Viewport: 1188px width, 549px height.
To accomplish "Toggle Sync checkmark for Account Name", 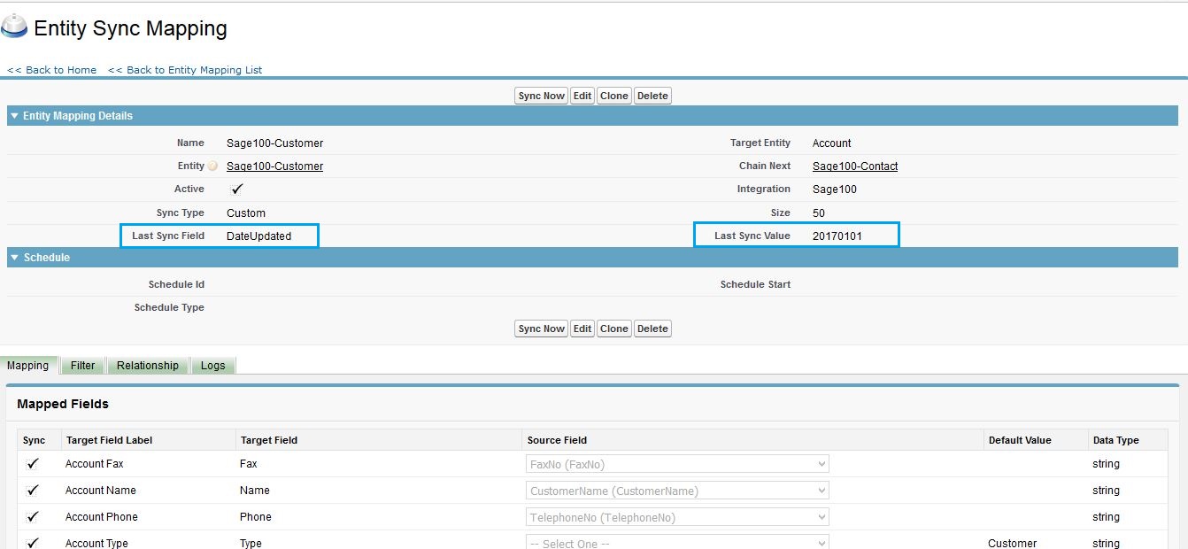I will coord(33,491).
